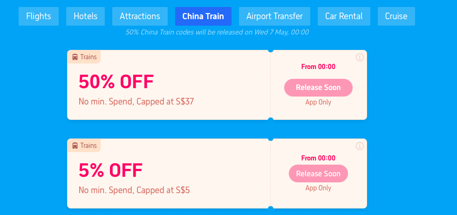Open the Car Rental tab

(344, 16)
